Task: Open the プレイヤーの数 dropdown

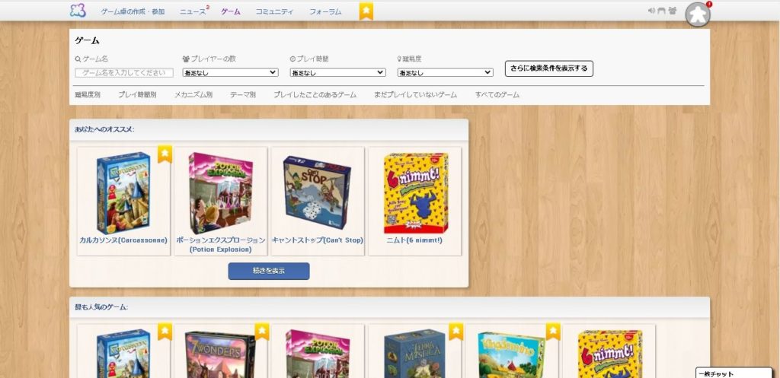Action: [230, 72]
